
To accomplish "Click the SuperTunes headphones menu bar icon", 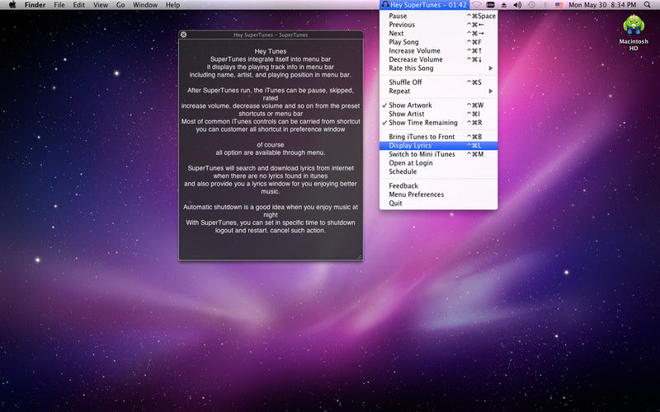I will 384,5.
